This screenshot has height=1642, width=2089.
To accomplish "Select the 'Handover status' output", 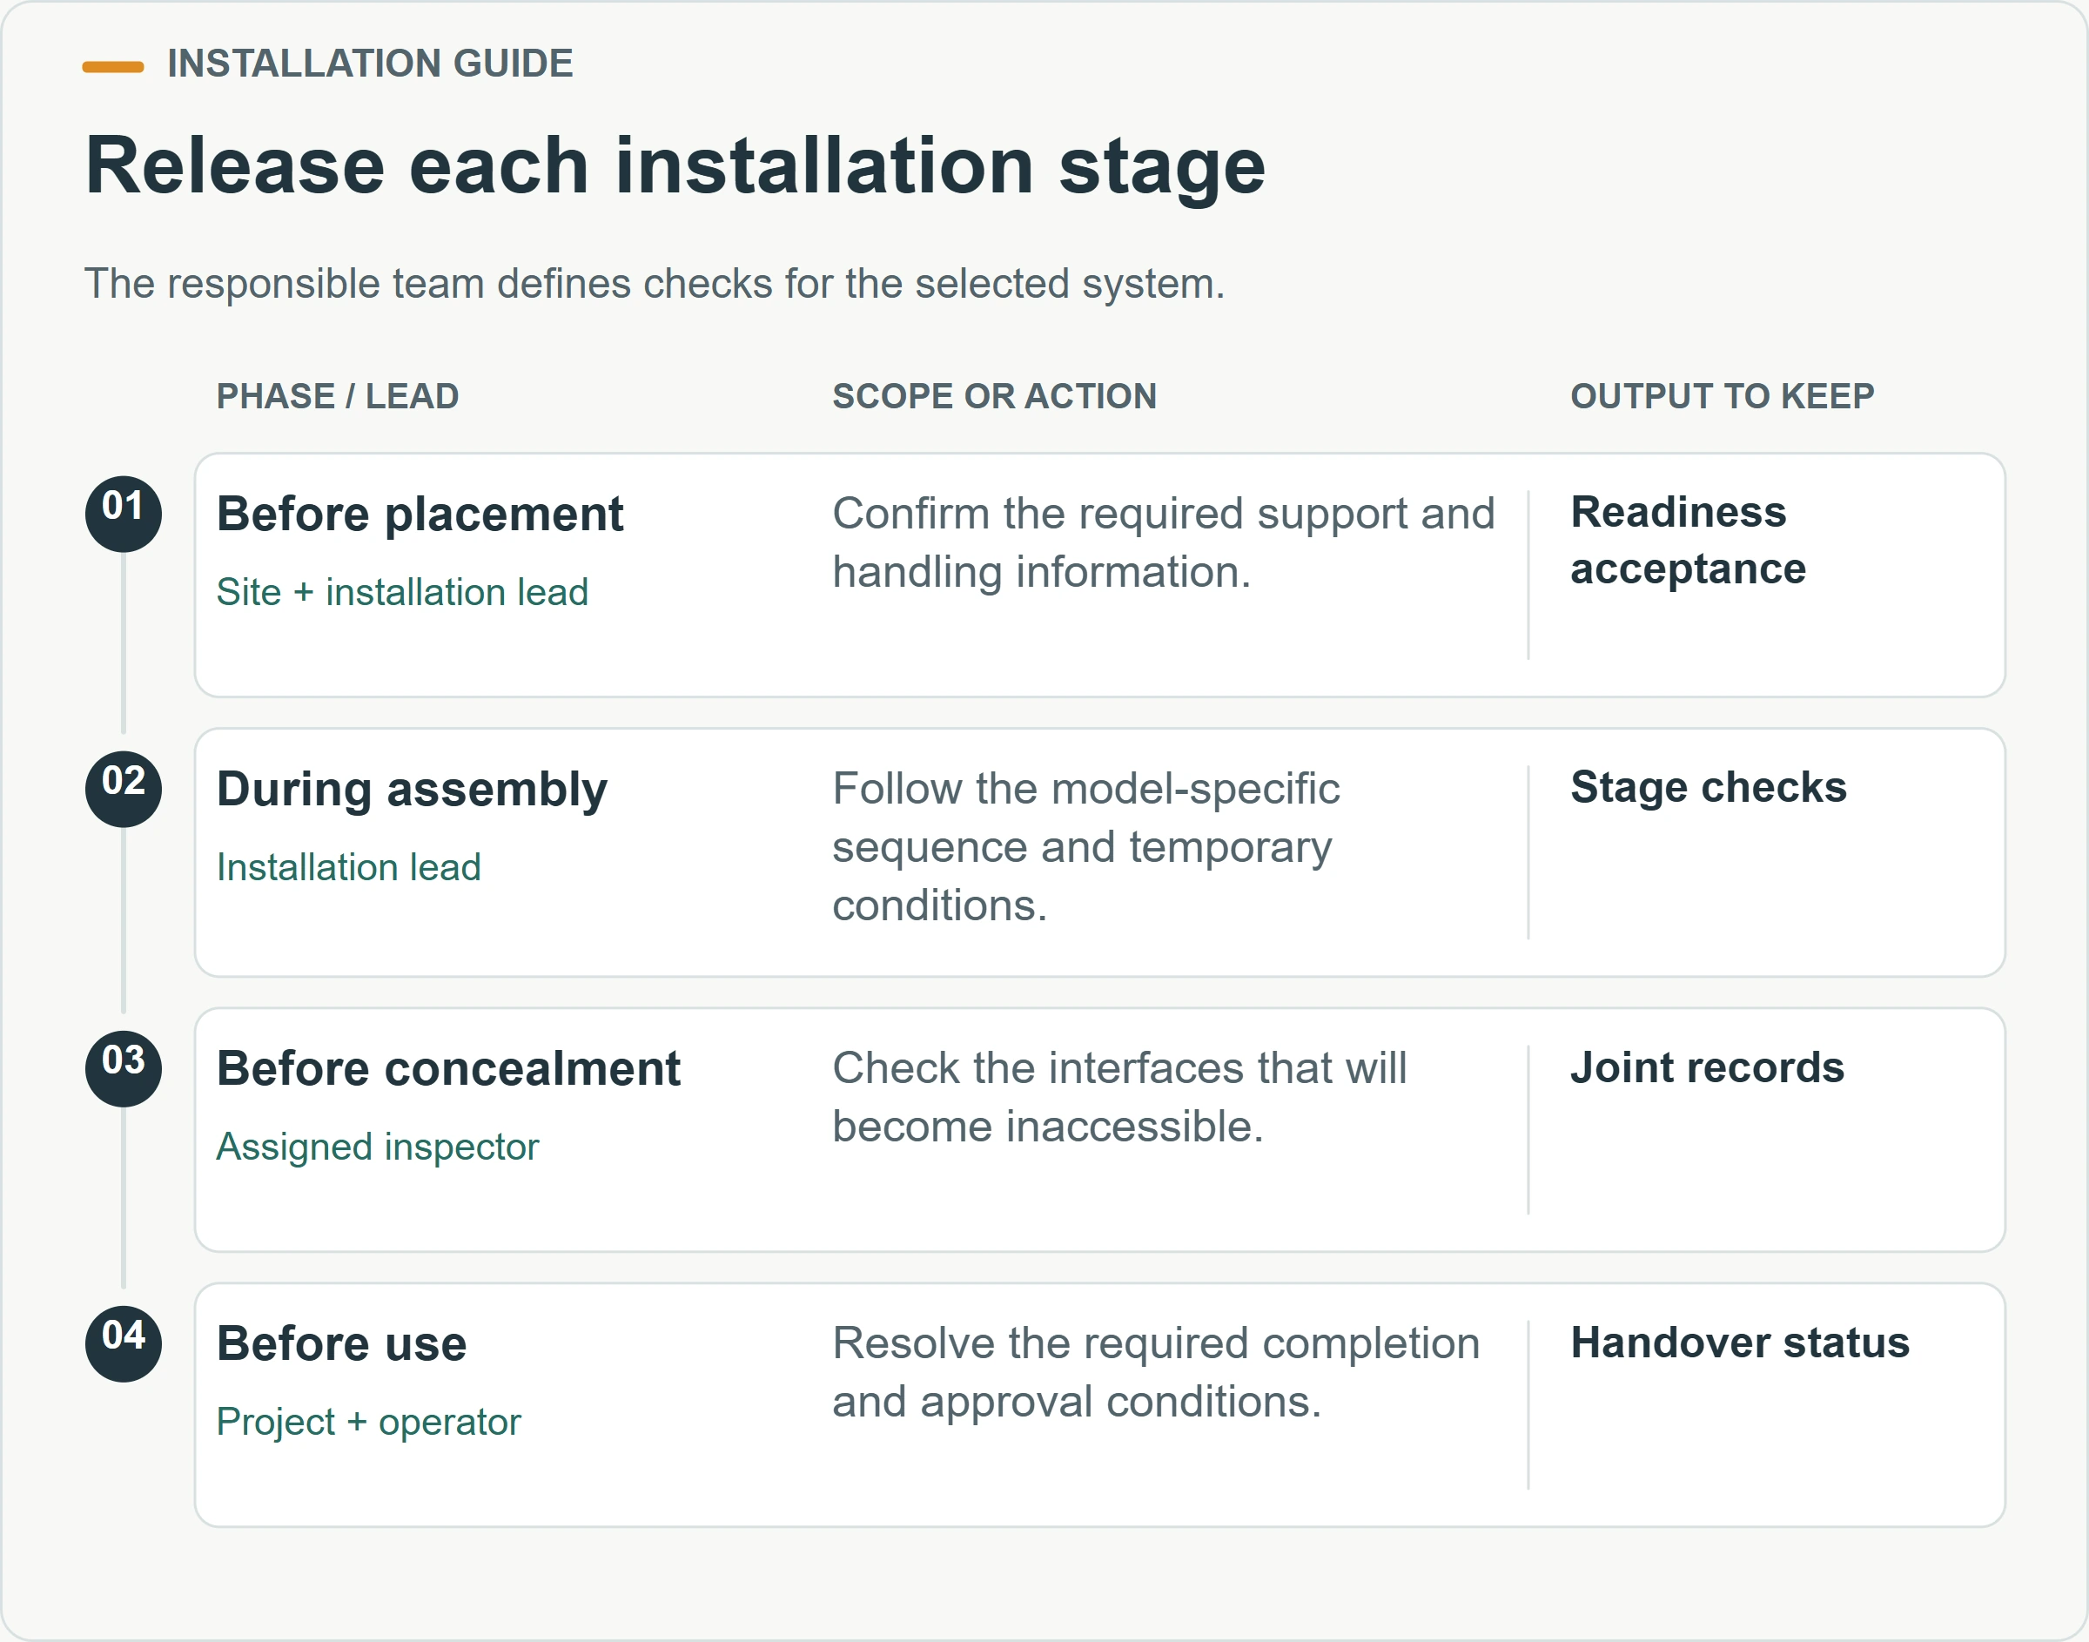I will coord(1740,1343).
